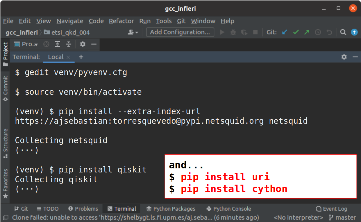The image size is (361, 222).
Task: Open the TODO tool window tab
Action: (x=48, y=209)
